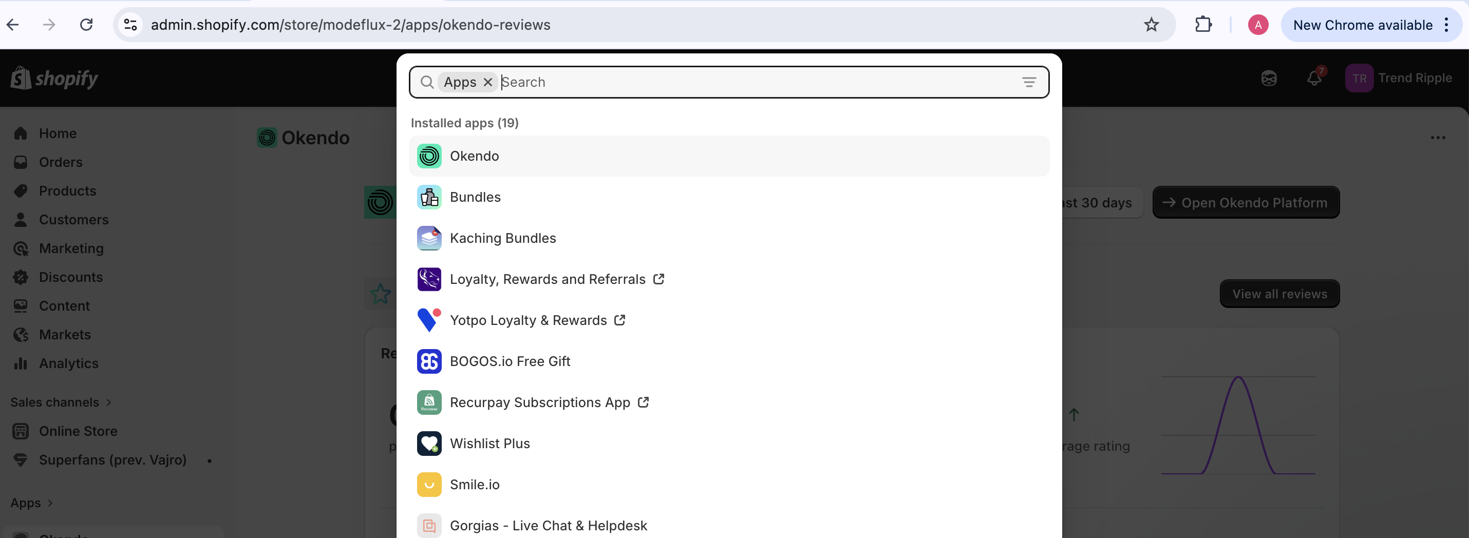Open the Smile.io app
The image size is (1469, 538).
coord(729,485)
